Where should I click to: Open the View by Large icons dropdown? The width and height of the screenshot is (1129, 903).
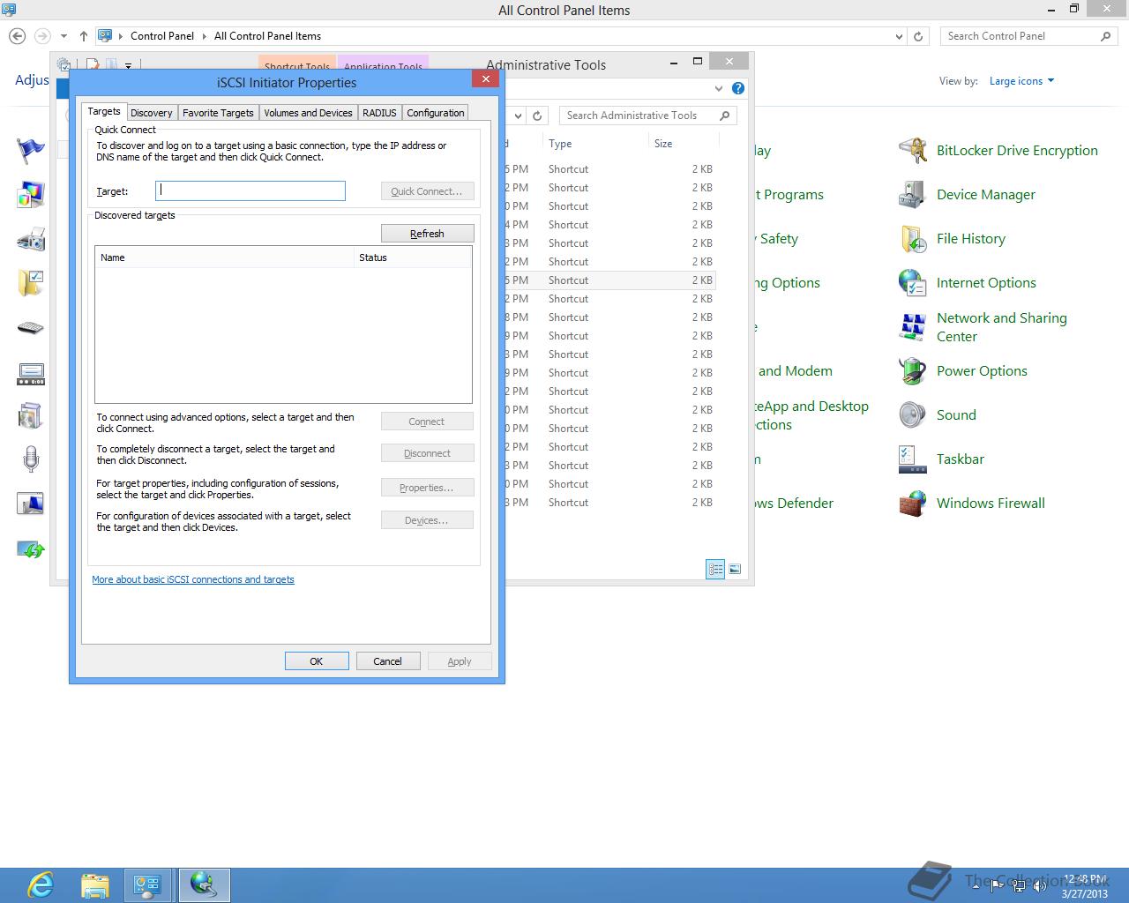pyautogui.click(x=1021, y=81)
